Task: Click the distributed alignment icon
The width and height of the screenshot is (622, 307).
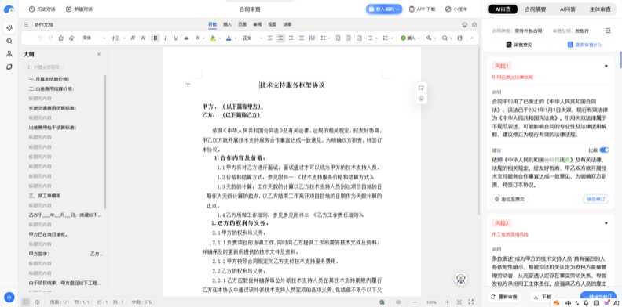Action: [312, 38]
